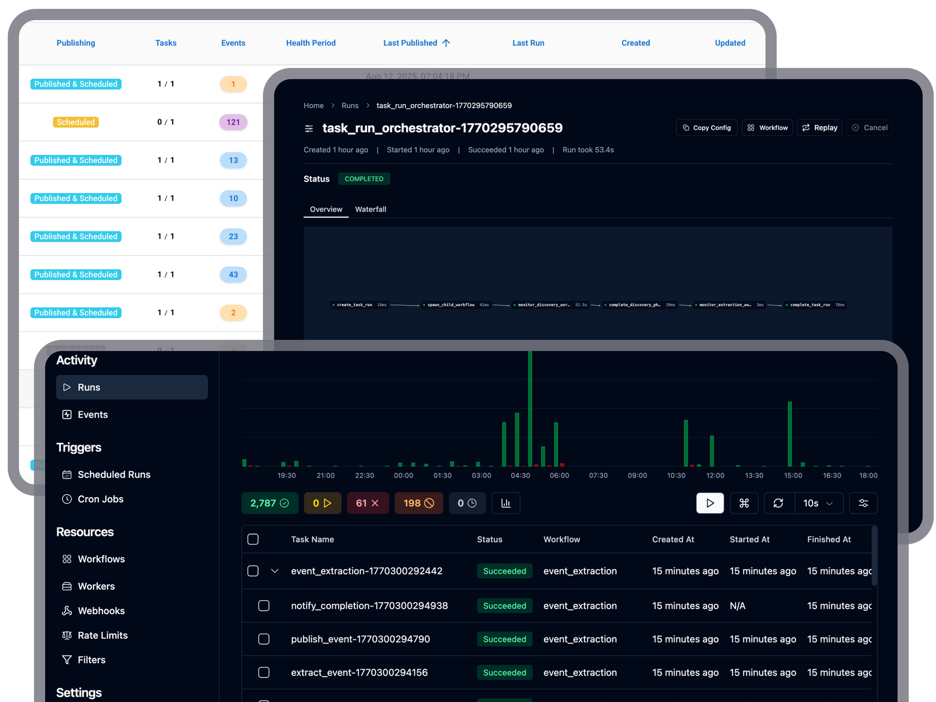Collapse event_extraction-1770300292442 row chevron
This screenshot has width=936, height=702.
274,571
